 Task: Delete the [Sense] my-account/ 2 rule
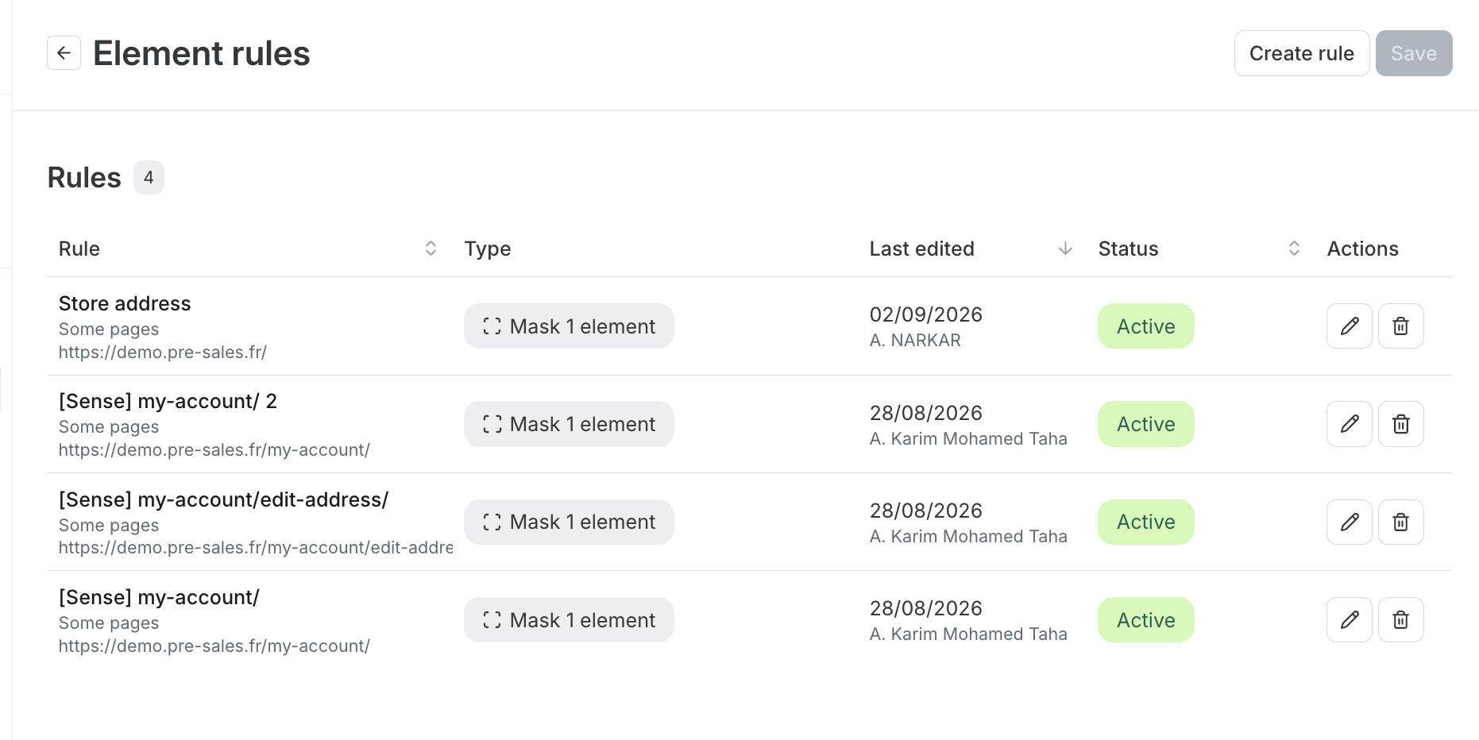pos(1400,424)
